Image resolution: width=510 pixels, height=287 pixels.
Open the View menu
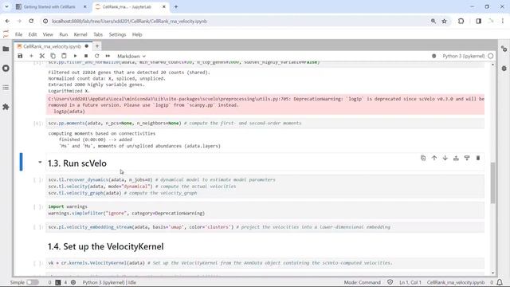[48, 34]
